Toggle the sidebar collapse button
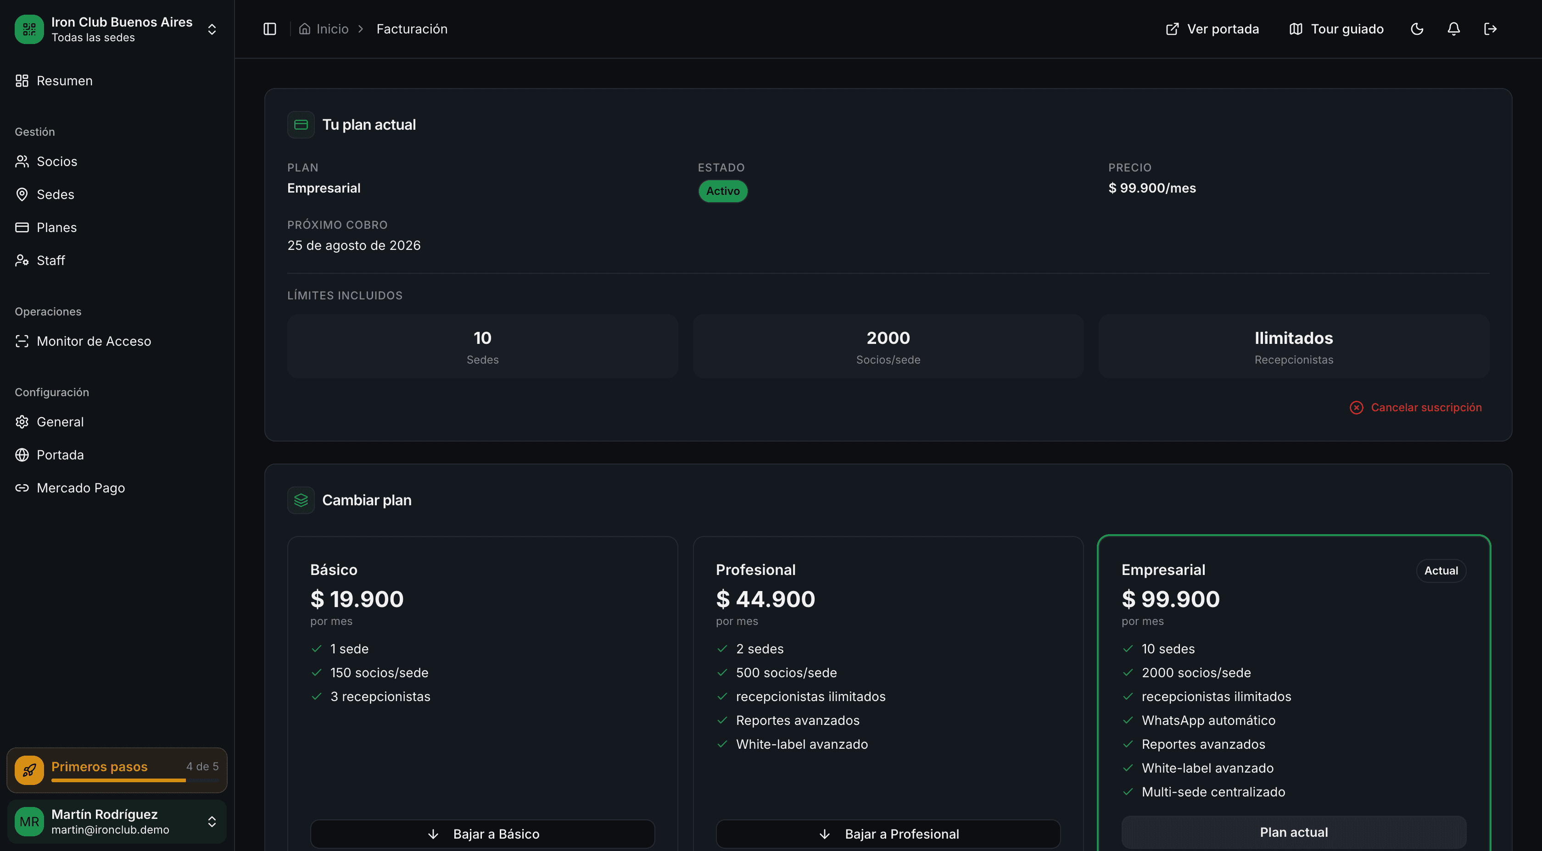The width and height of the screenshot is (1542, 851). pos(269,28)
